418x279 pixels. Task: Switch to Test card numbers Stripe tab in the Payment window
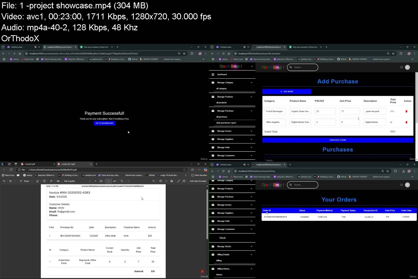pos(96,47)
